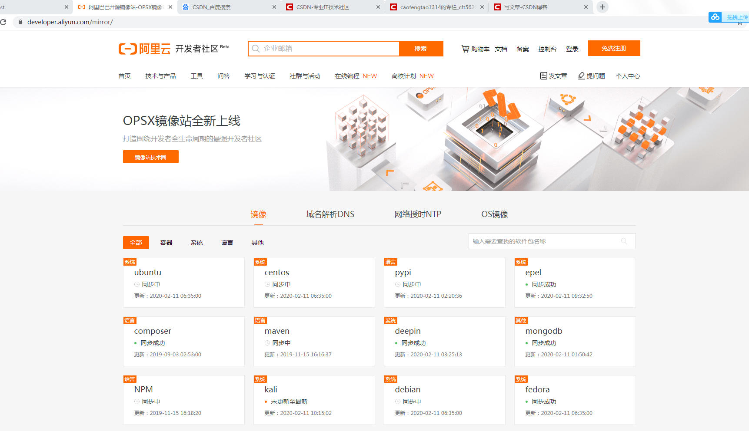
Task: Open the 控制台 link
Action: [x=547, y=49]
